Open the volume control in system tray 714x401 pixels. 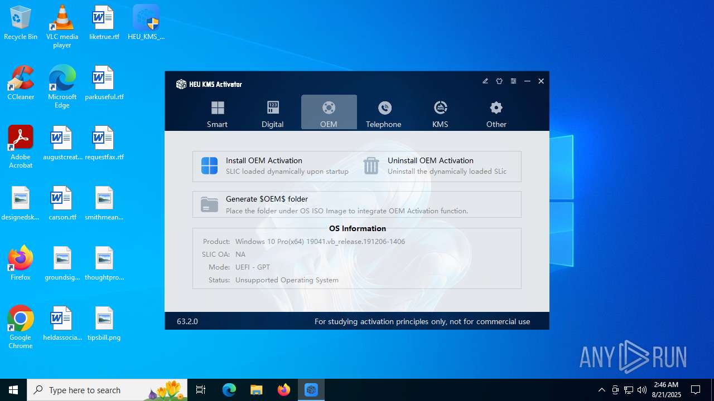click(x=642, y=390)
